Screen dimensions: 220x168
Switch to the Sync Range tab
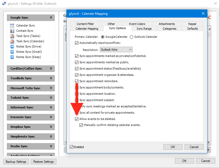pyautogui.click(x=144, y=29)
